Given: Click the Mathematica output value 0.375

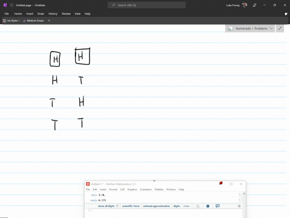Looking at the screenshot, I should point(102,200).
